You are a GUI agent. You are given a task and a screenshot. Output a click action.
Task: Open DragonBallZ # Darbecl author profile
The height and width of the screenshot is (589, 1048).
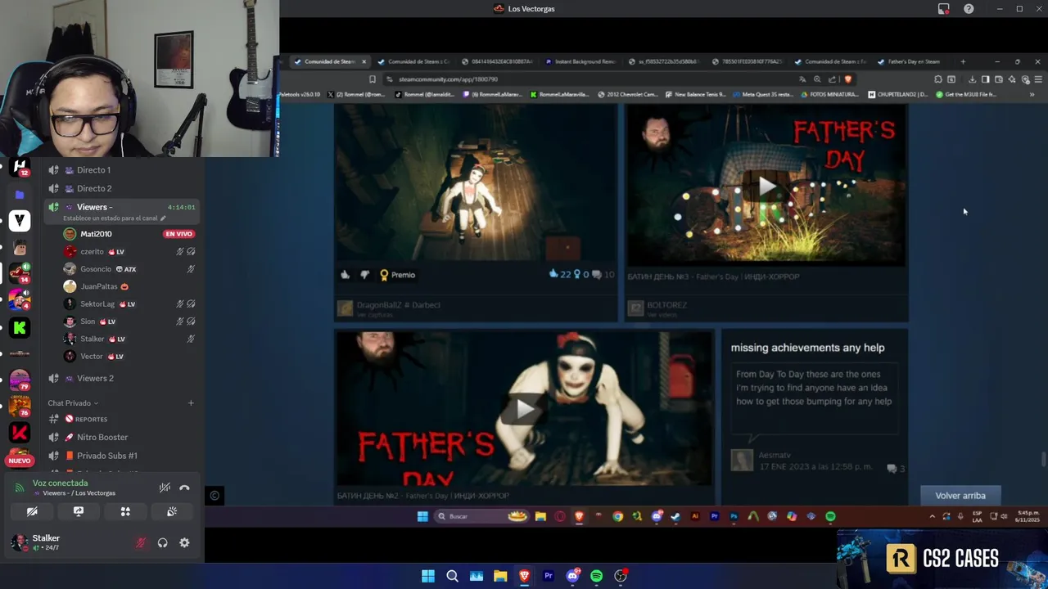click(398, 305)
